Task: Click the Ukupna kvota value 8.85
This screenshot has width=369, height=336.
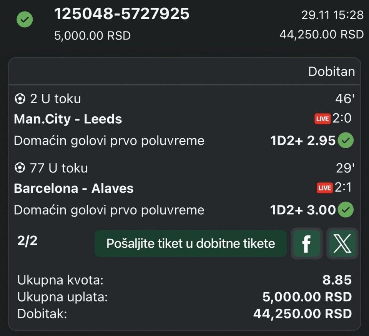Action: (337, 280)
